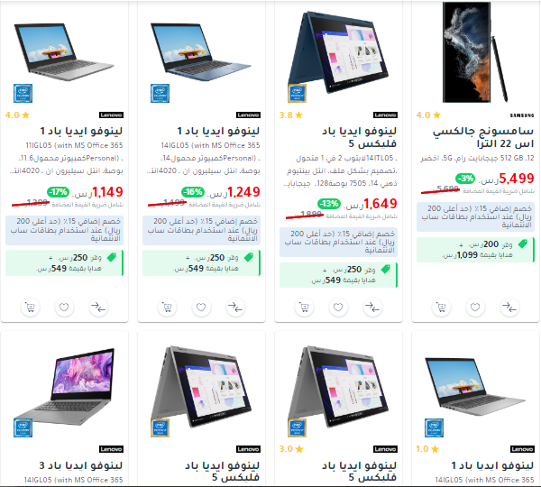Add Samsung Galaxy S22 Ultra to wishlist
This screenshot has width=541, height=487.
pyautogui.click(x=475, y=308)
